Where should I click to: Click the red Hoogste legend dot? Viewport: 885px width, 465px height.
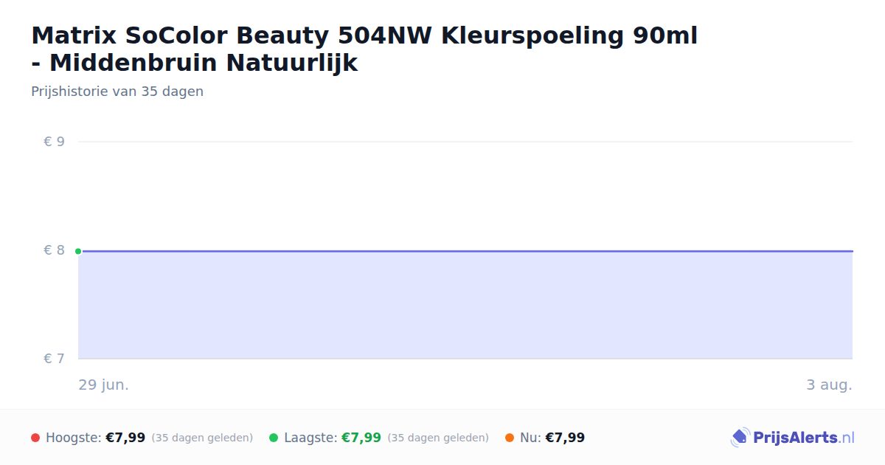[x=35, y=438]
